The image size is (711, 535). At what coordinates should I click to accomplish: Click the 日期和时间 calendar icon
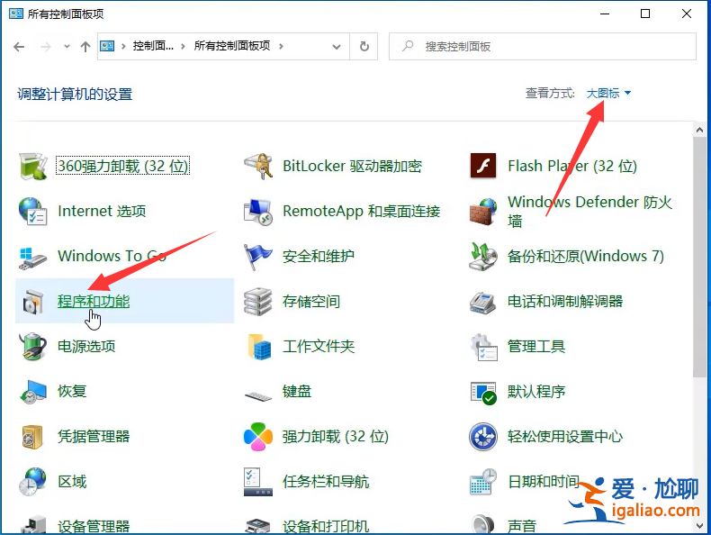point(483,482)
